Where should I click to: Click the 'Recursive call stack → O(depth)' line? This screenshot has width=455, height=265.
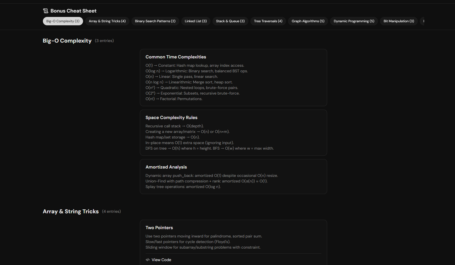pyautogui.click(x=175, y=126)
